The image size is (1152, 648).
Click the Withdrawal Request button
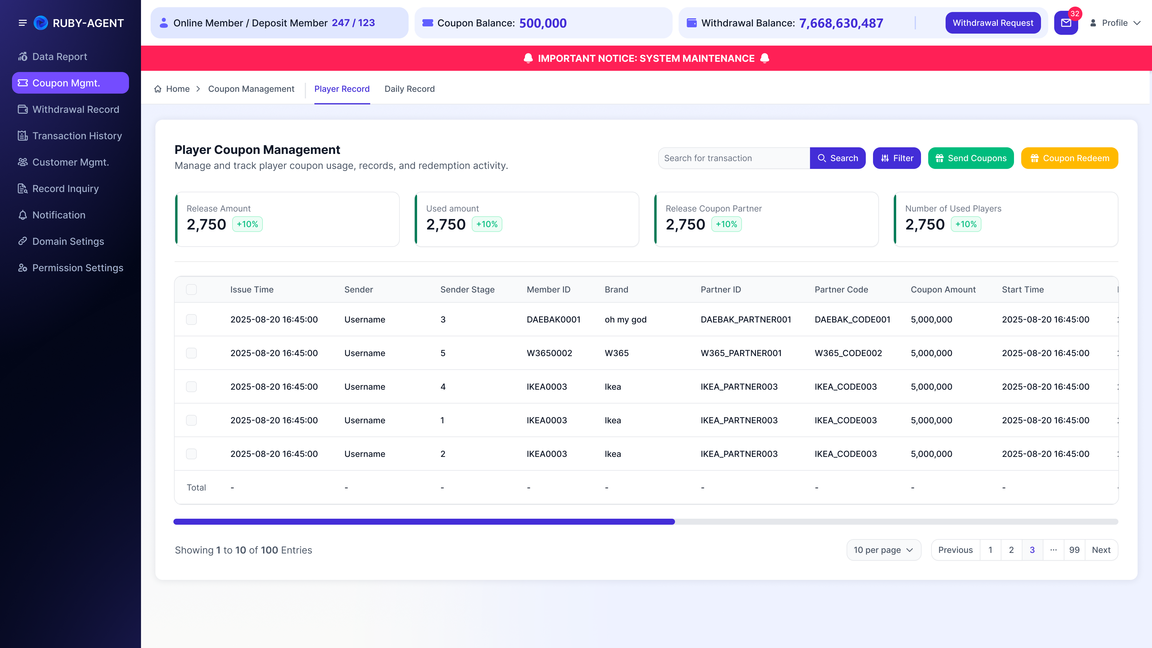click(x=993, y=23)
